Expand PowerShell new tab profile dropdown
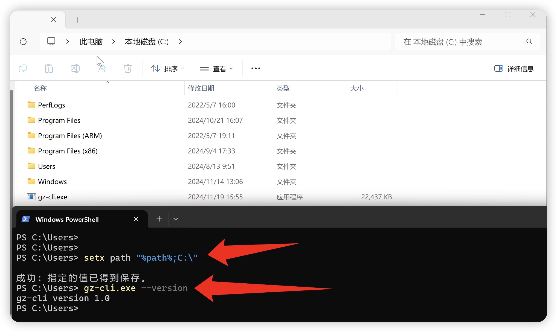Viewport: 557px width, 332px height. point(176,219)
